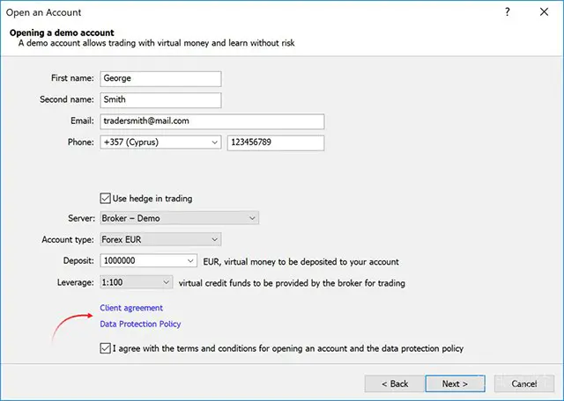The image size is (564, 401).
Task: Expand the Leverage dropdown
Action: point(136,282)
